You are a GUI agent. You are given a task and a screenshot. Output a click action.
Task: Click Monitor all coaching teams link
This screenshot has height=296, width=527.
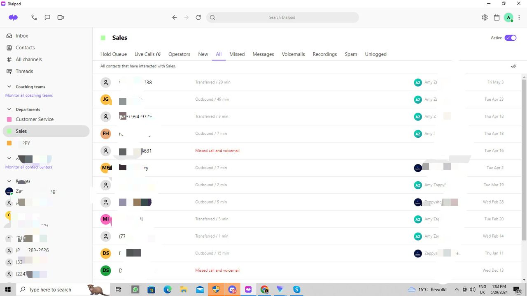coord(29,95)
